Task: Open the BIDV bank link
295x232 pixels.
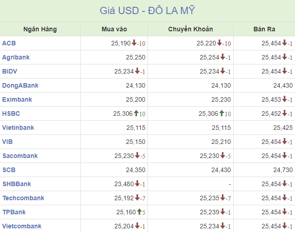Action: click(10, 71)
